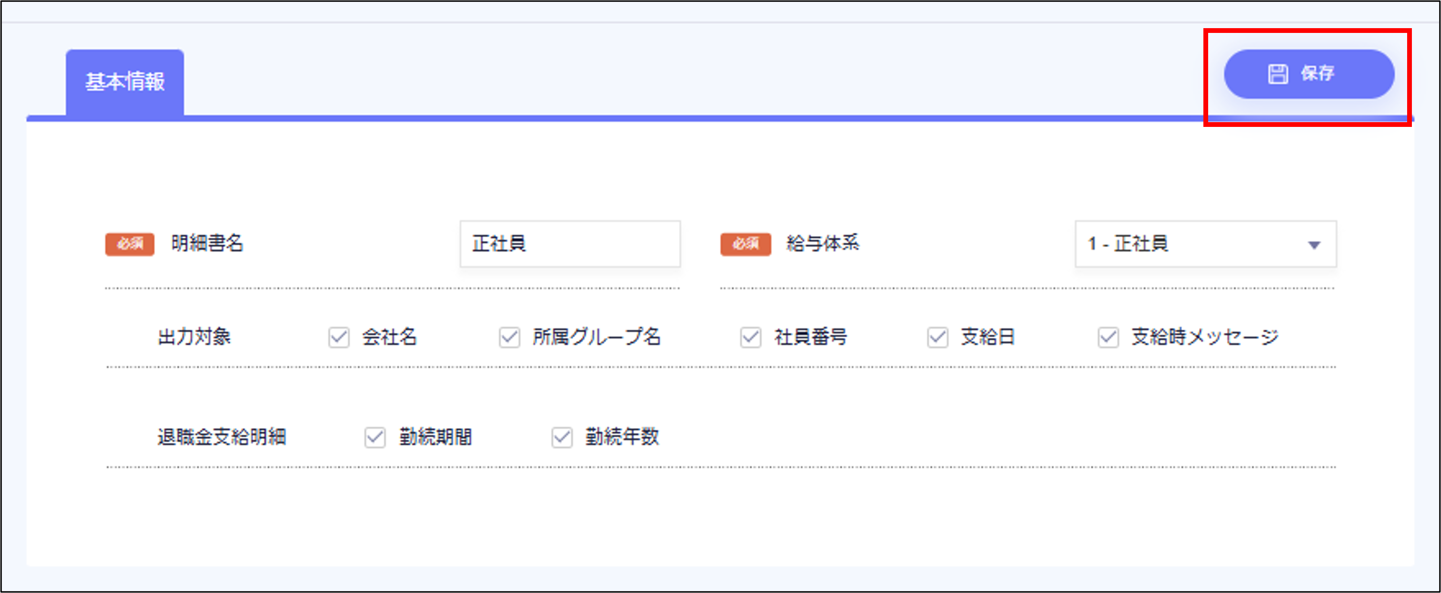Click the 給与体系 dropdown arrow

(1314, 245)
